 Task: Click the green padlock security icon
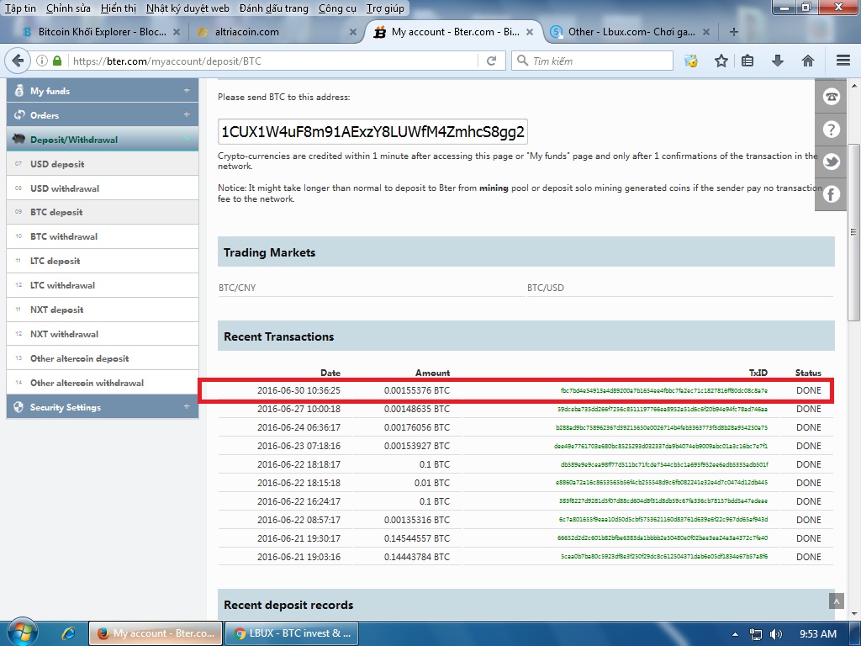click(56, 61)
